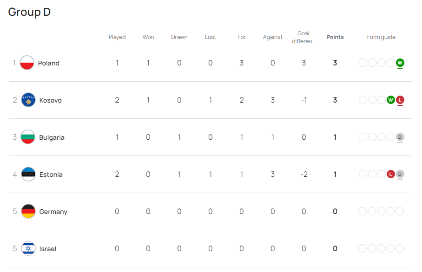422x272 pixels.
Task: Click Estonia's grey D form badge
Action: pyautogui.click(x=400, y=174)
